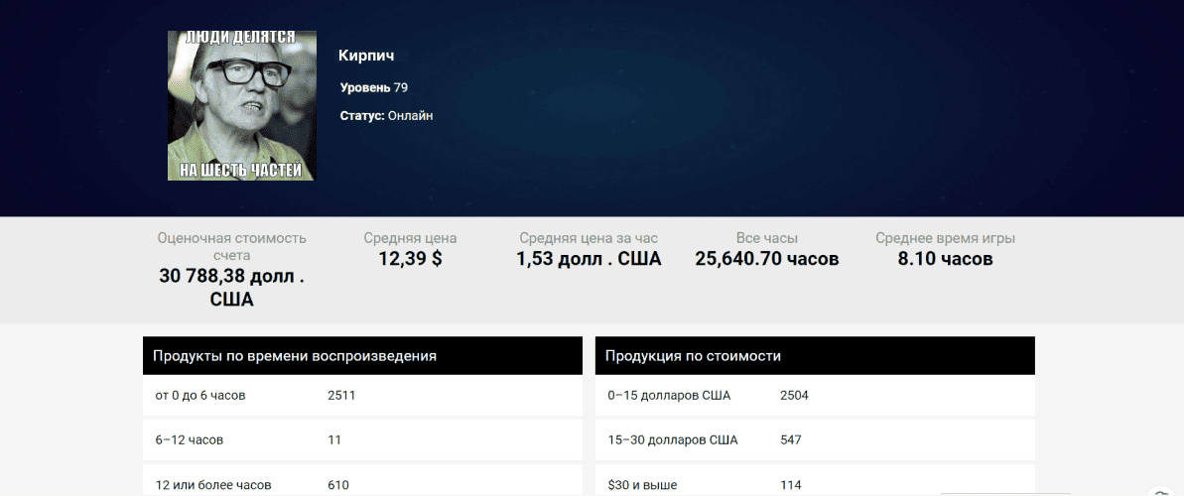Open the profile avatar meme image

(x=241, y=106)
